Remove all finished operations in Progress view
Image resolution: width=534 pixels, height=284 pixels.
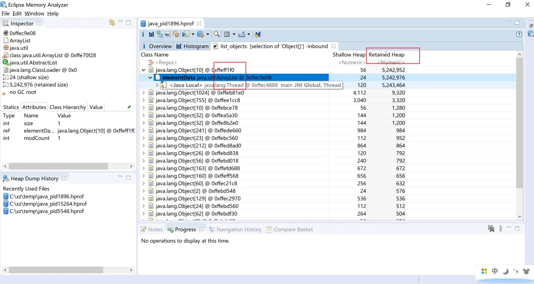coord(491,229)
